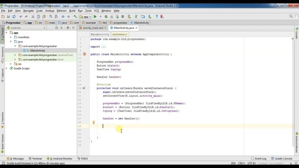Open the Terminal tool window
This screenshot has height=168, width=299.
(x=36, y=159)
